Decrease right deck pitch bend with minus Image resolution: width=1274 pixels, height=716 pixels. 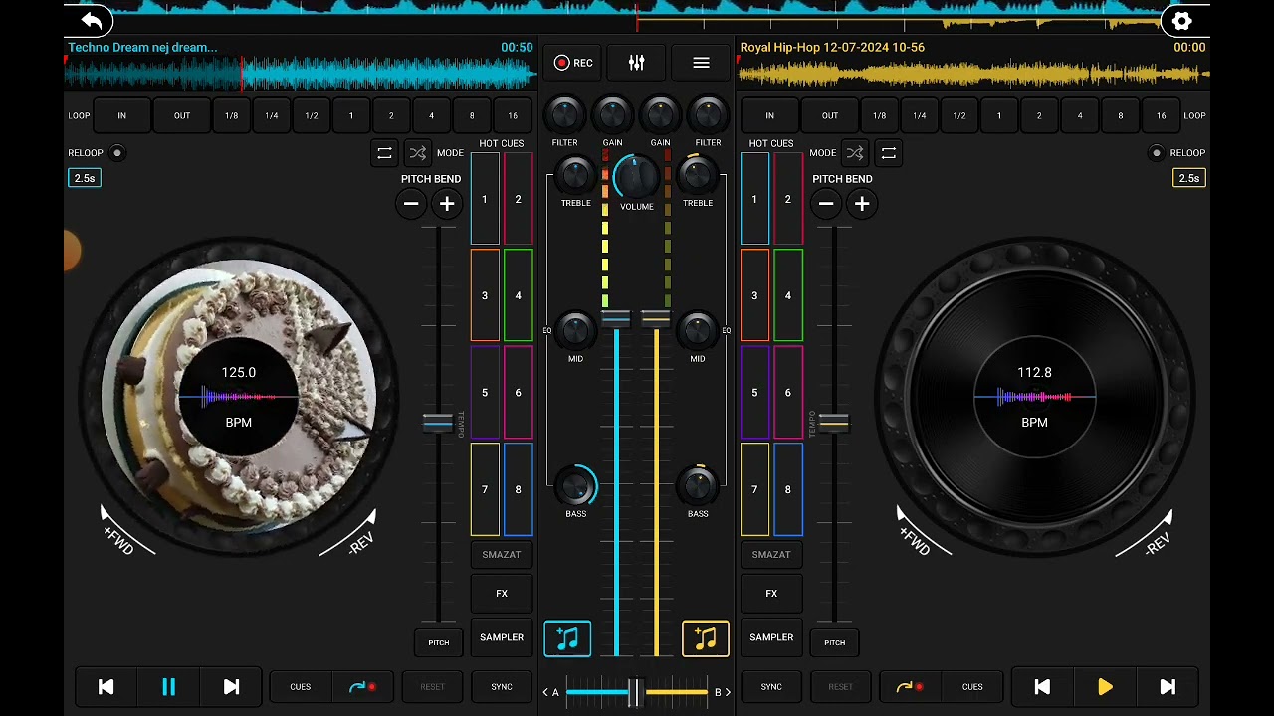click(826, 204)
